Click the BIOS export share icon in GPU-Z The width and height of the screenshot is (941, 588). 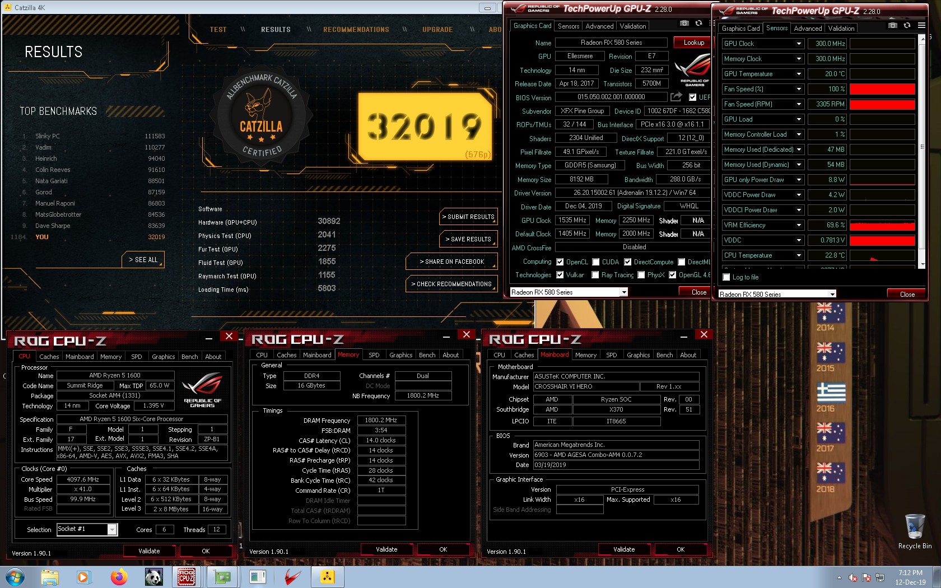click(x=677, y=97)
